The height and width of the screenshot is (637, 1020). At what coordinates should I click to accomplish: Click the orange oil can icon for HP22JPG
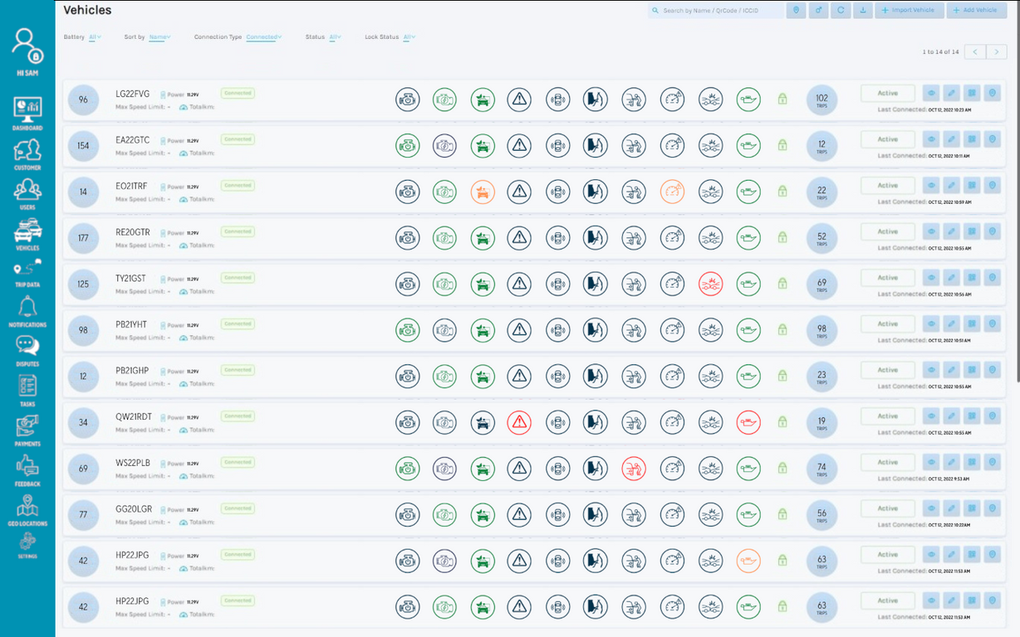[748, 561]
